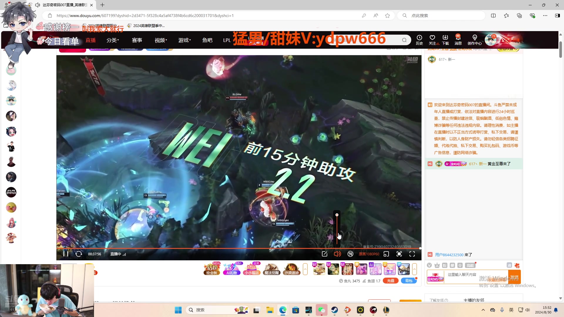Open the 关注 follow heart icon

pos(432,40)
